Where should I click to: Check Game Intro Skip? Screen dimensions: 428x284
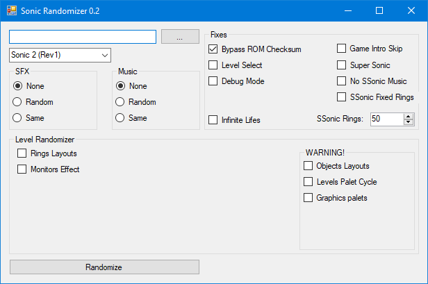pyautogui.click(x=342, y=49)
